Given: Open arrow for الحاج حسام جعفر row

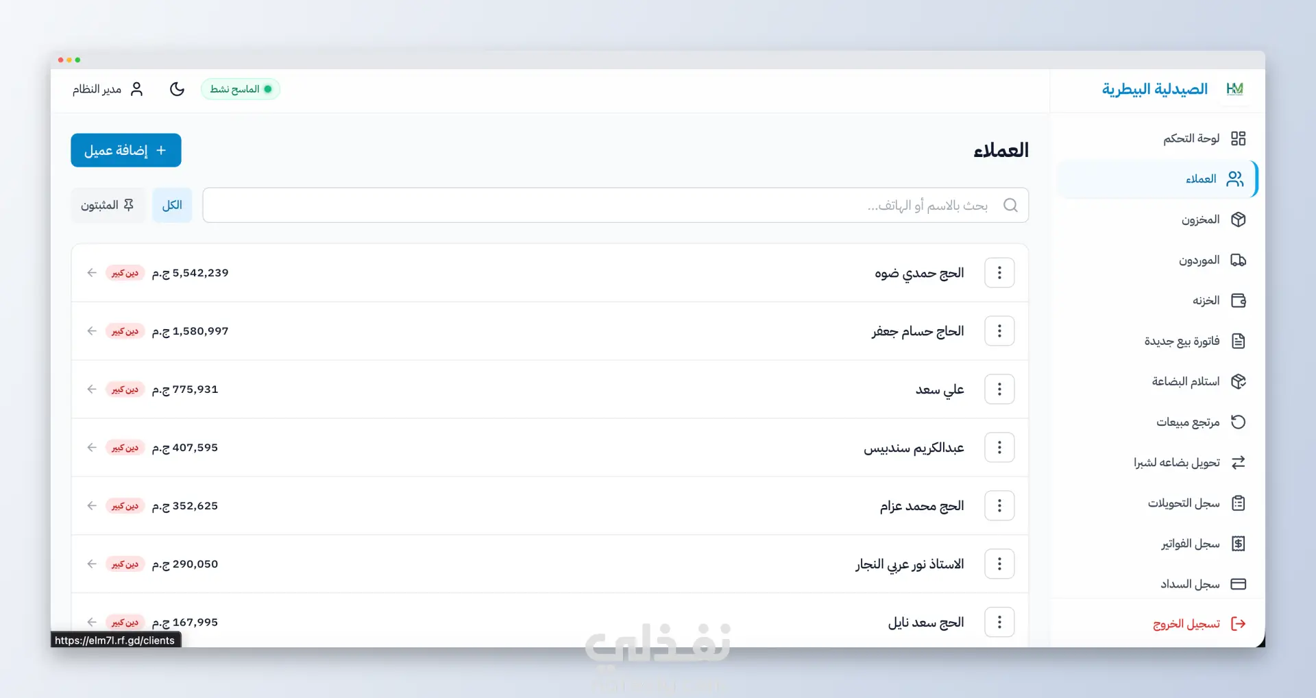Looking at the screenshot, I should 92,331.
